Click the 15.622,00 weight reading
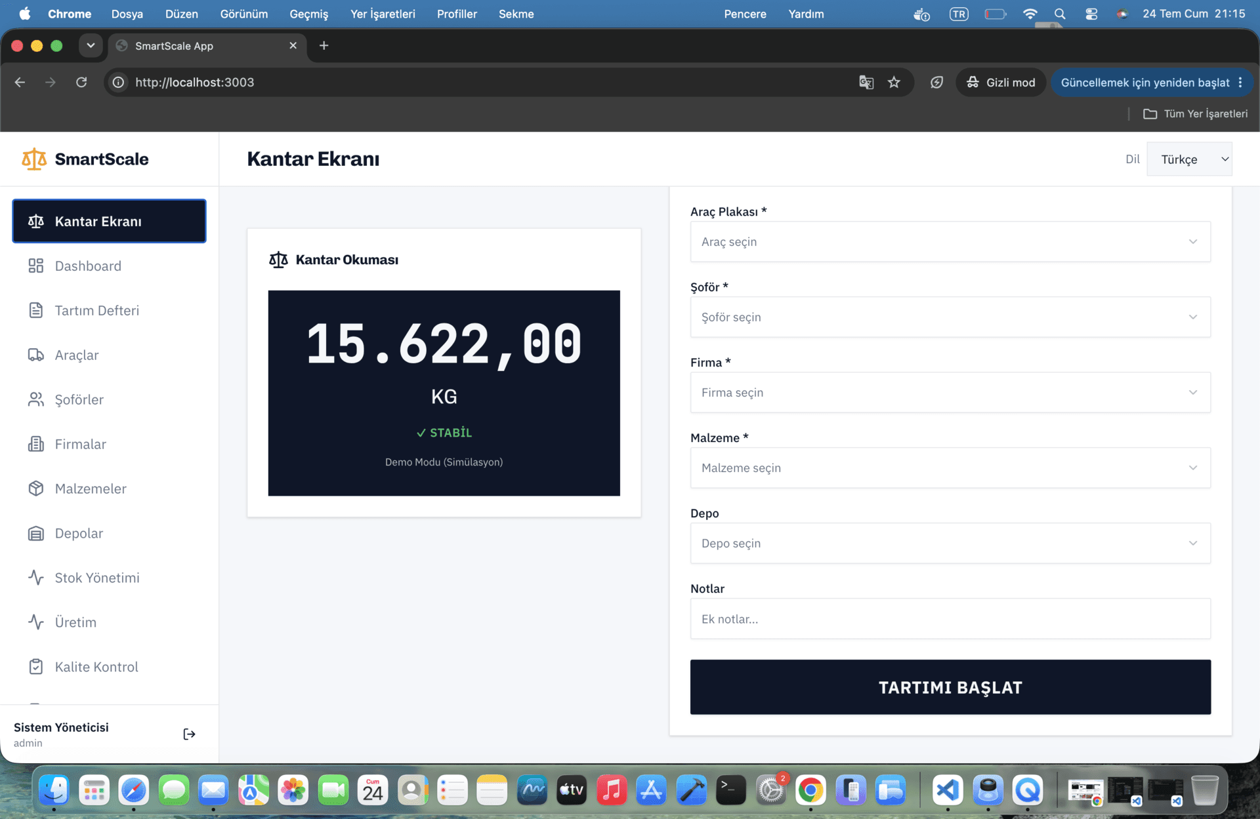The height and width of the screenshot is (819, 1260). (x=444, y=344)
